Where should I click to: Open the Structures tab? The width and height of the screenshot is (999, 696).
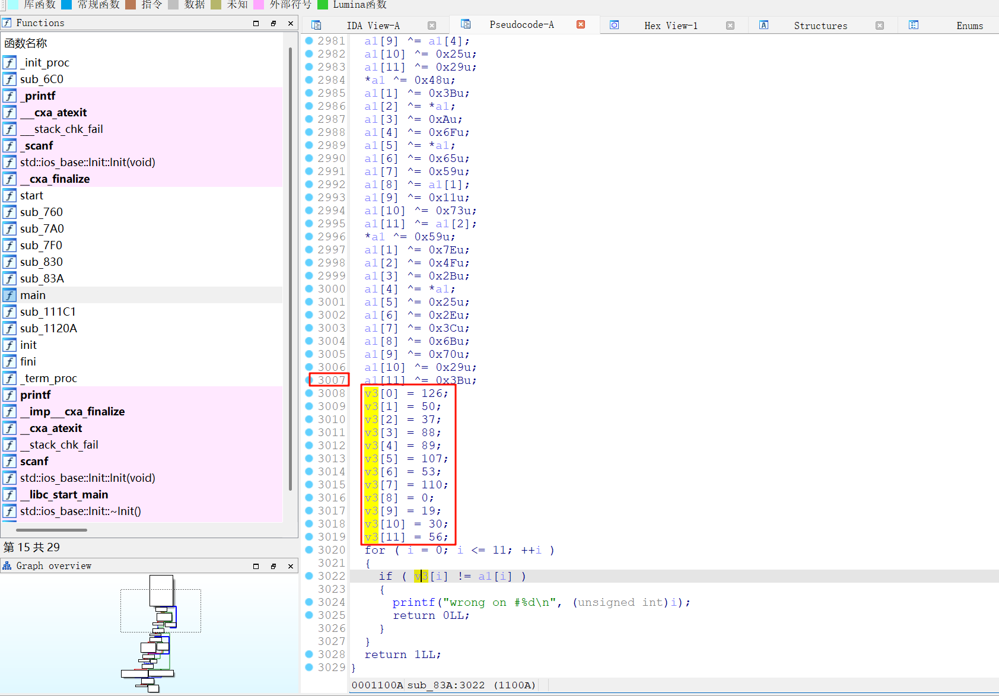pyautogui.click(x=820, y=26)
